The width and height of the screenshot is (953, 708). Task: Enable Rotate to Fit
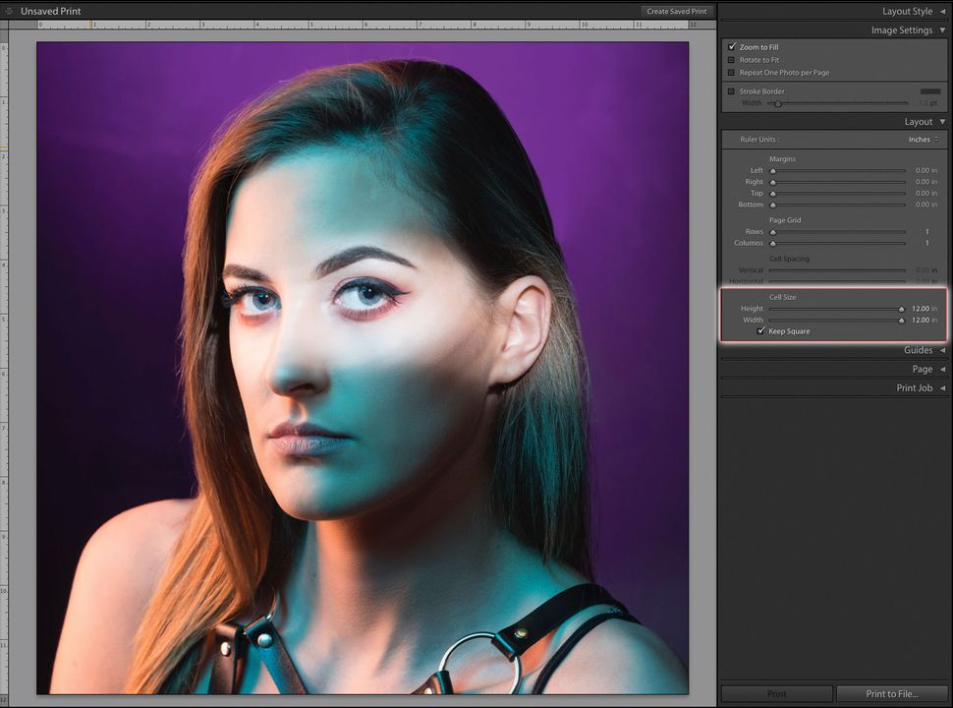coord(731,59)
